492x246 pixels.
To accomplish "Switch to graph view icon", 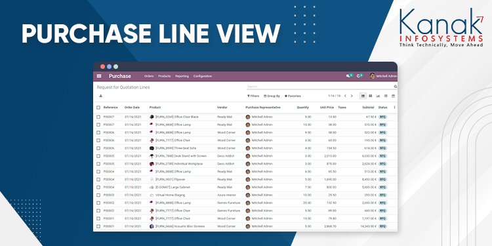I will pyautogui.click(x=378, y=96).
